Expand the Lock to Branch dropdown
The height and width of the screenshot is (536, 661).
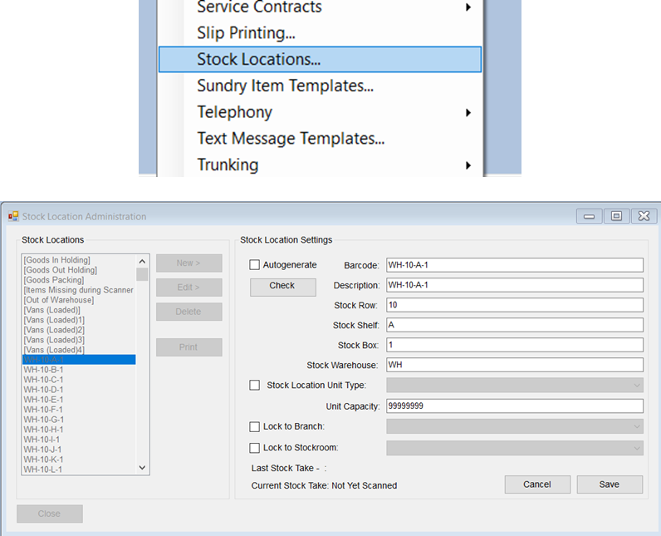[x=515, y=427]
